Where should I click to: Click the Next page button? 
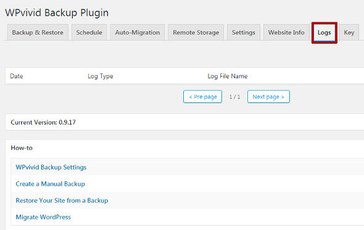(268, 97)
